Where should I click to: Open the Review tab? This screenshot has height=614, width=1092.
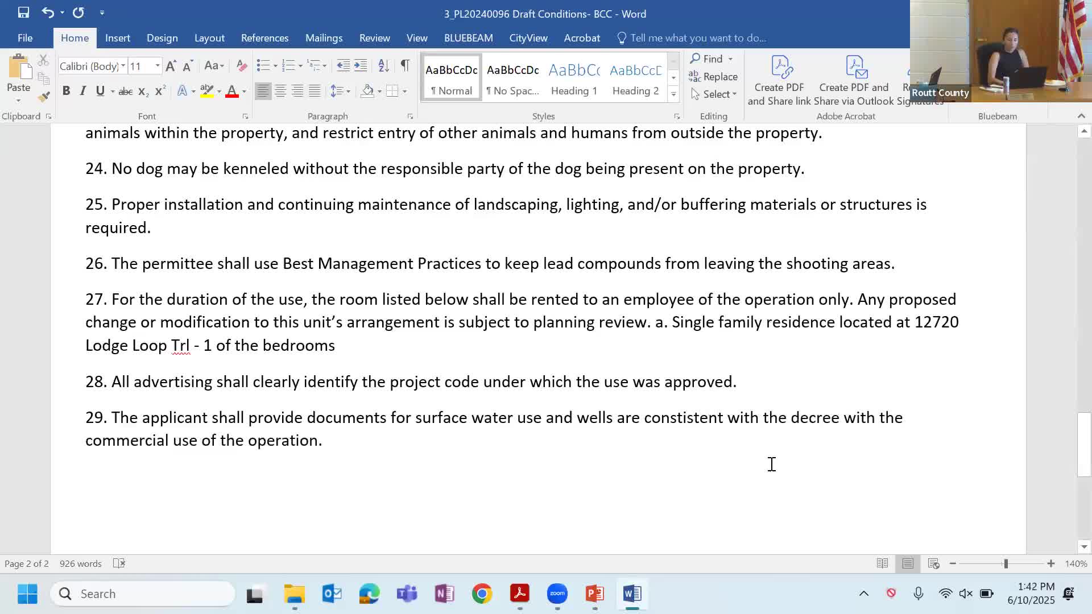pyautogui.click(x=374, y=38)
